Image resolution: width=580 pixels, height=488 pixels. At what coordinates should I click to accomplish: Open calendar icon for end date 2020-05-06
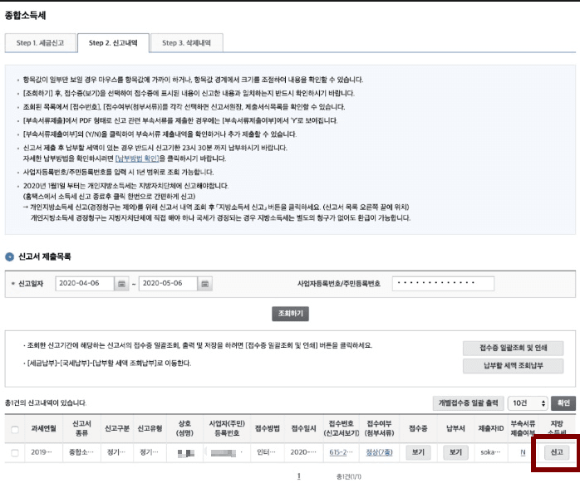(x=205, y=284)
